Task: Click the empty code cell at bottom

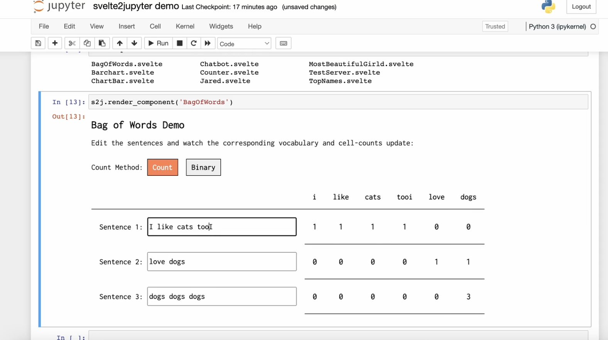Action: (x=338, y=335)
